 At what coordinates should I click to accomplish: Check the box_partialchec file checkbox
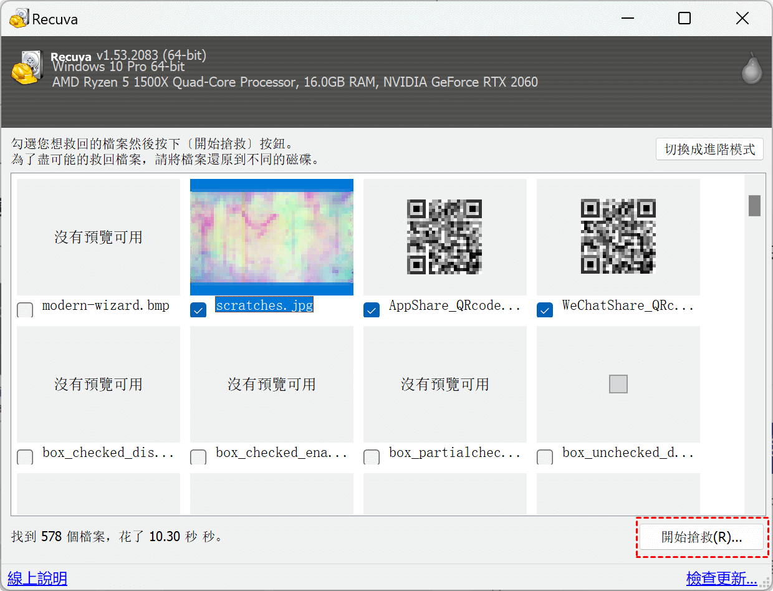click(372, 457)
